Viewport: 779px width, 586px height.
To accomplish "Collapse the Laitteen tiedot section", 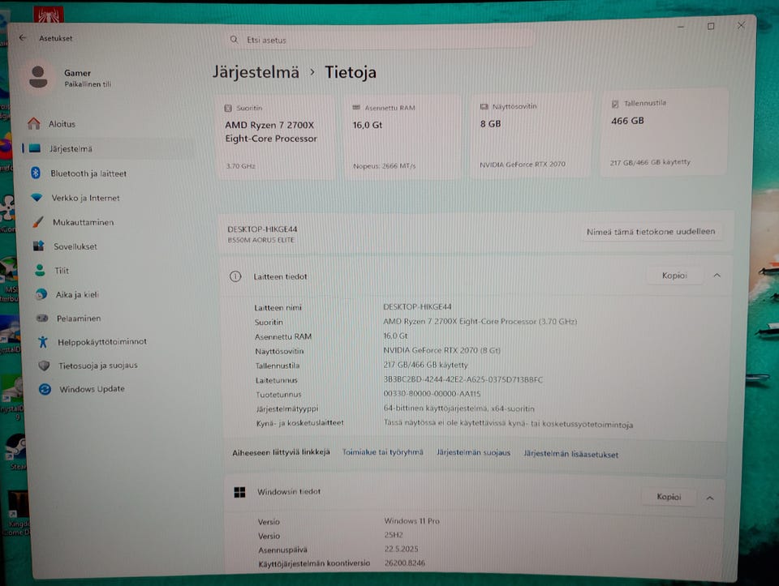I will point(717,276).
